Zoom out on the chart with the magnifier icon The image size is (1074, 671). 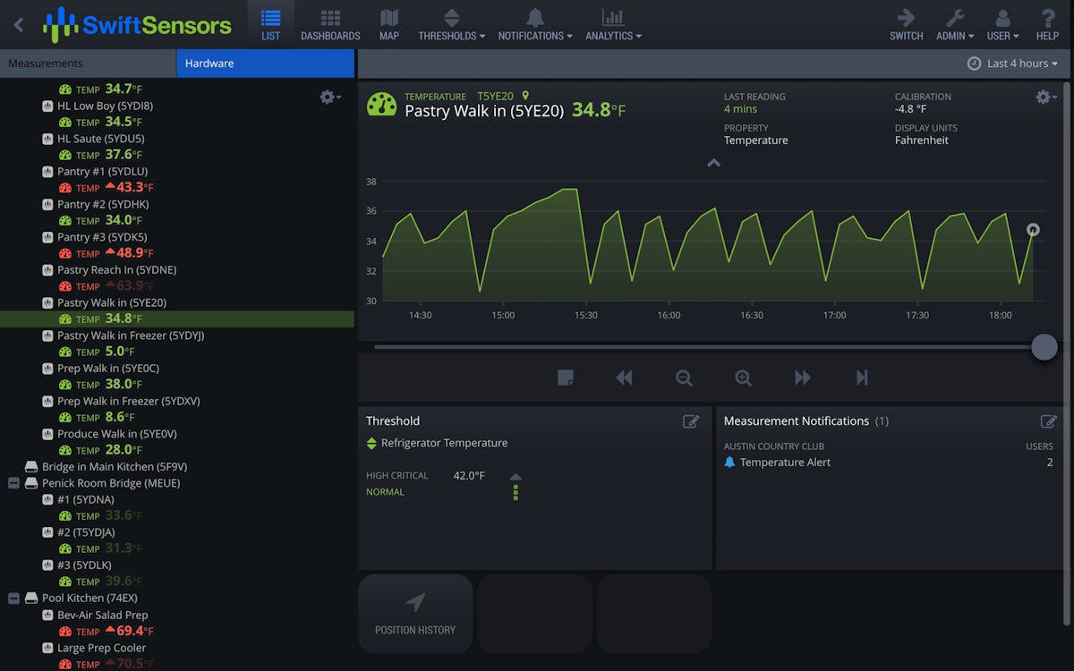click(x=684, y=378)
